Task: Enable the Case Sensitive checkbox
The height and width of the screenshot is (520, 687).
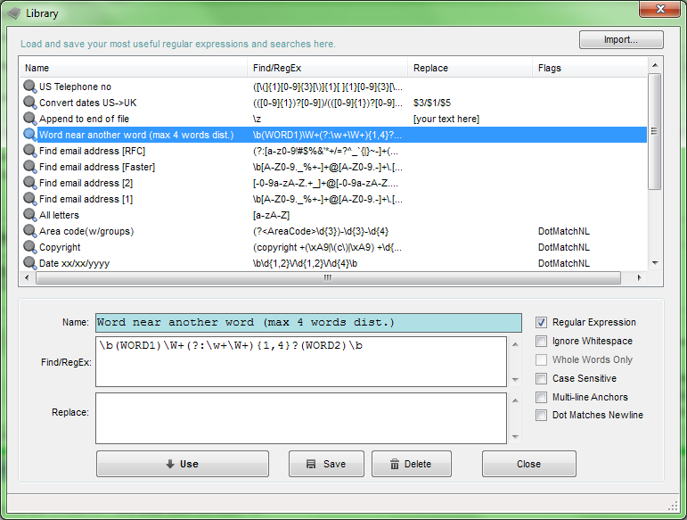Action: (541, 378)
